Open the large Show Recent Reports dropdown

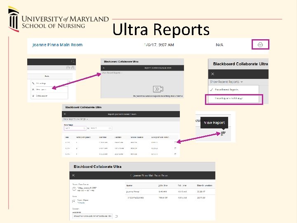[x=226, y=82]
